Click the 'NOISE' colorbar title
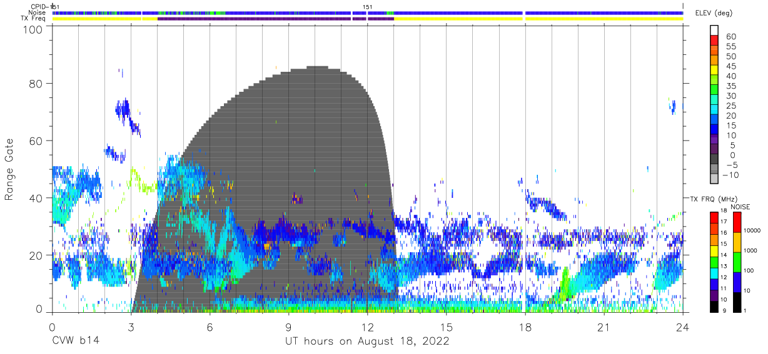 pos(740,207)
